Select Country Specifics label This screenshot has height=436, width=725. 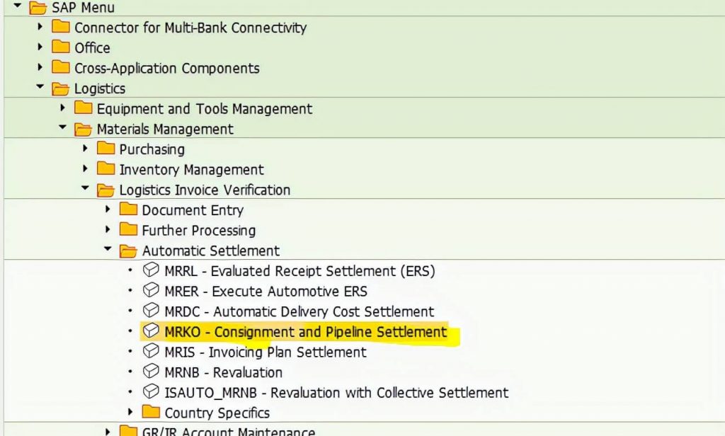pos(217,413)
